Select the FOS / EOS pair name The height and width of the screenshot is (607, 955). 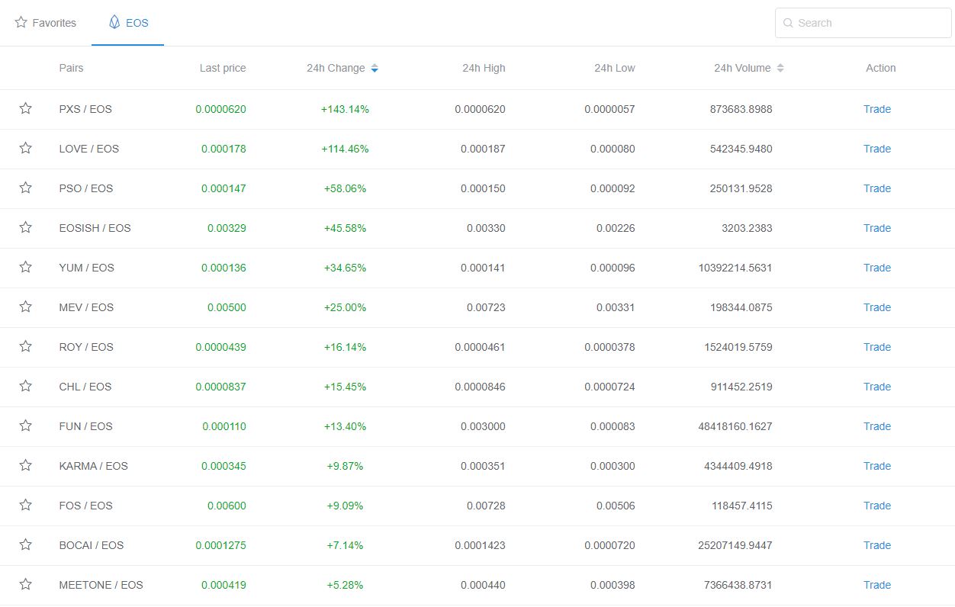[86, 506]
